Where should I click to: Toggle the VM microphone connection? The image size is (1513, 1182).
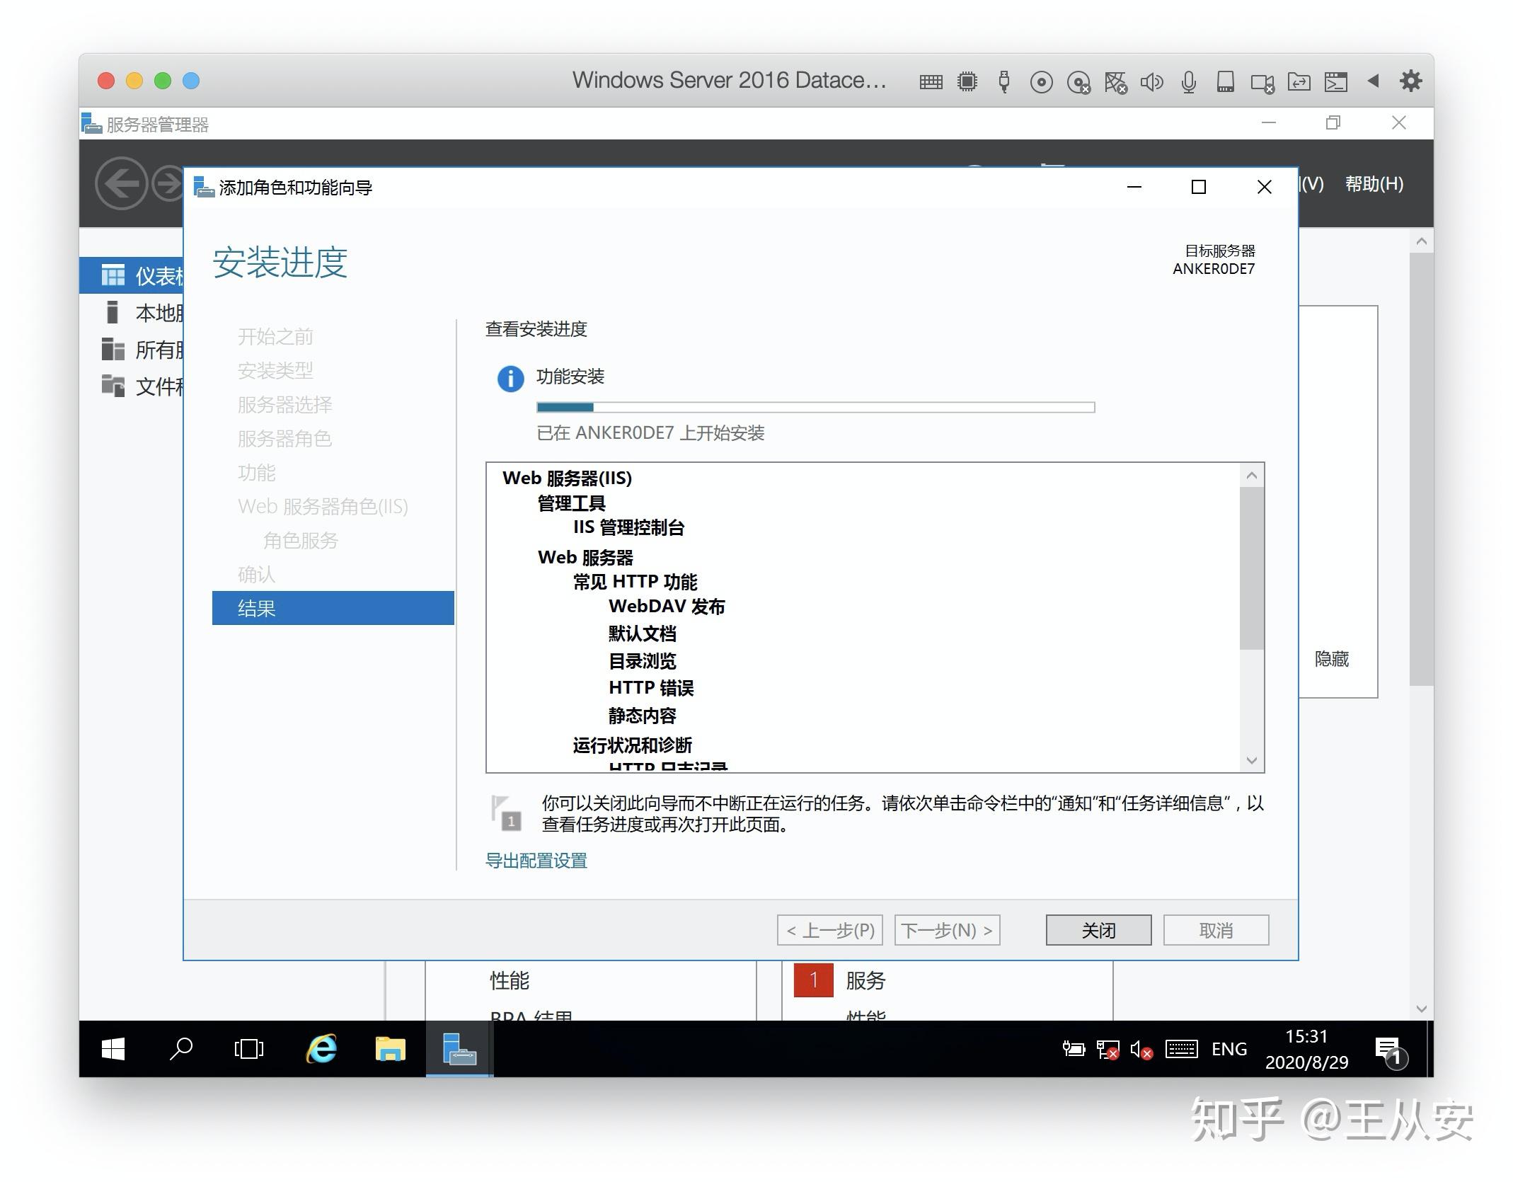pyautogui.click(x=1188, y=81)
